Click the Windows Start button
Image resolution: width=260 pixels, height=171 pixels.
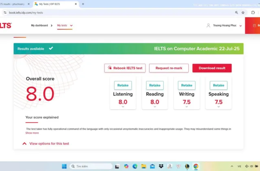(x=64, y=166)
